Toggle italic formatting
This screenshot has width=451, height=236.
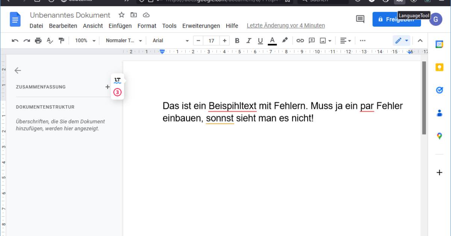coord(248,40)
